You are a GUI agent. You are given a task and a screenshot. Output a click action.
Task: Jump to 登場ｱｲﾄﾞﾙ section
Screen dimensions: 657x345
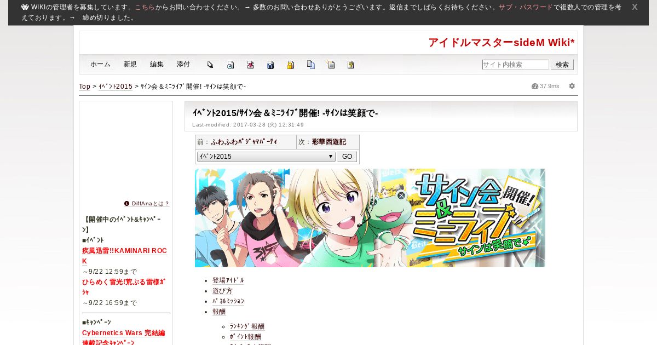[228, 280]
